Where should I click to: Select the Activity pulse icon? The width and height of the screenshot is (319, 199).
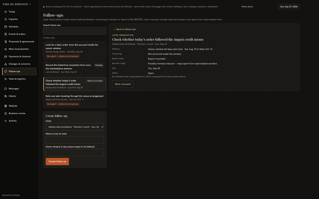pyautogui.click(x=6, y=121)
